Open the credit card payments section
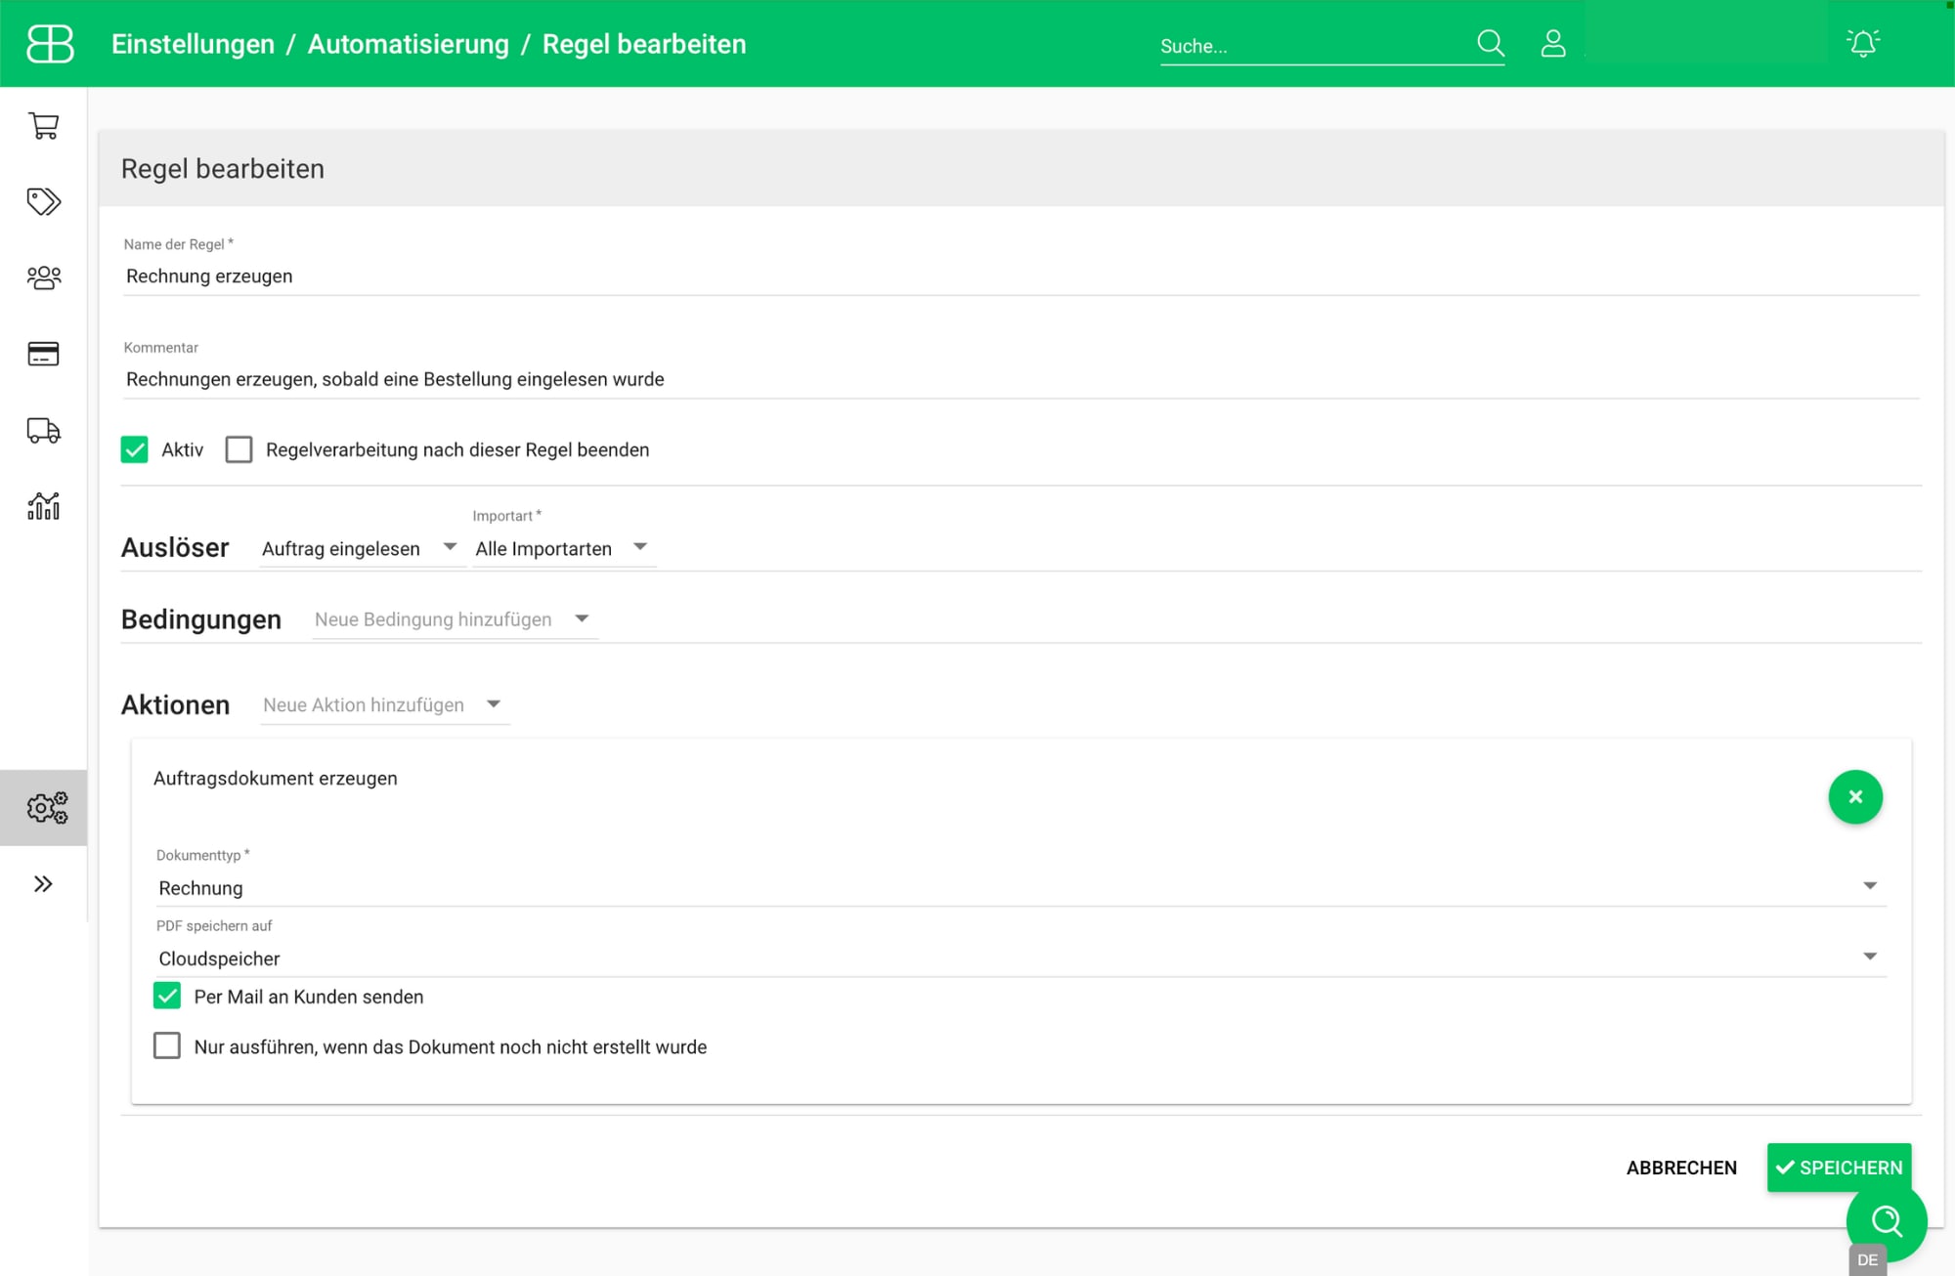Viewport: 1955px width, 1276px height. (43, 354)
